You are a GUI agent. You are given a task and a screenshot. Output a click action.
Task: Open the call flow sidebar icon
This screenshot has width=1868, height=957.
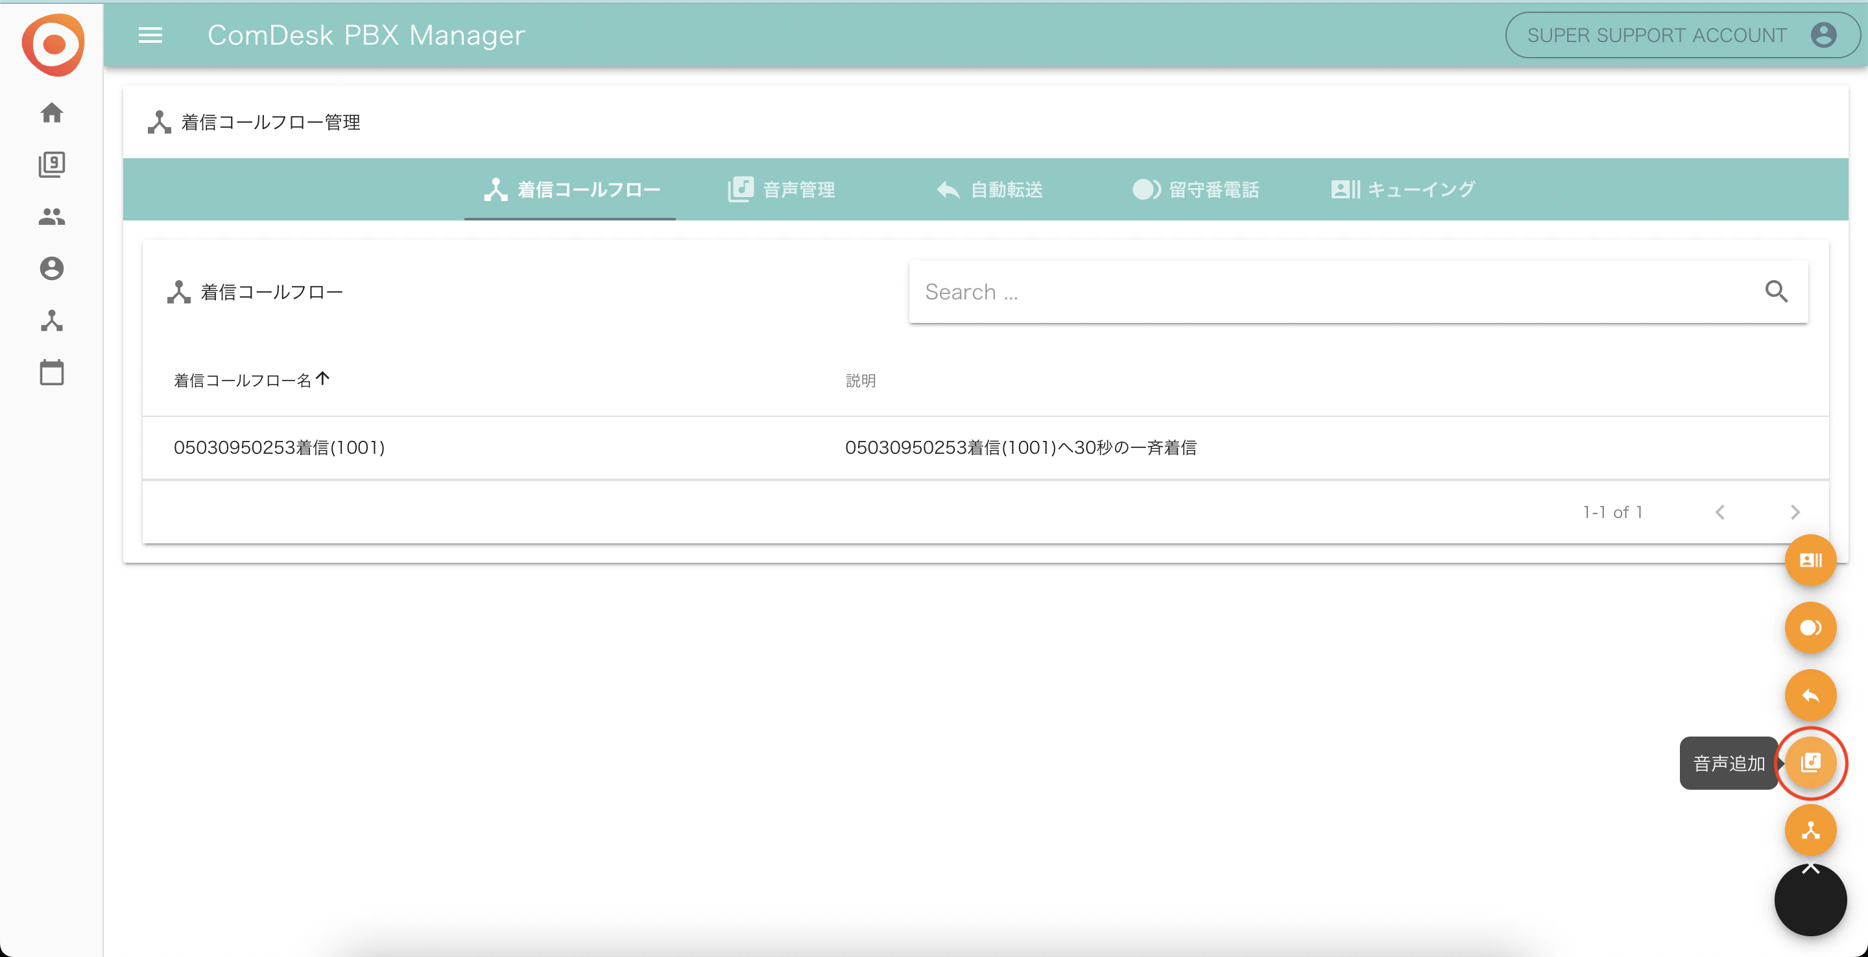51,320
